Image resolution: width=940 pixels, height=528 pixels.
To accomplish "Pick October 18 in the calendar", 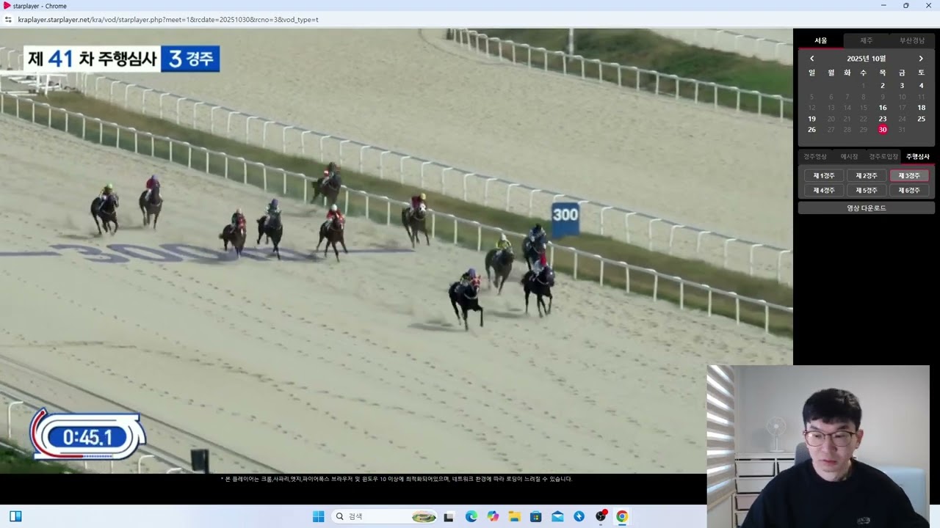I will click(x=921, y=108).
